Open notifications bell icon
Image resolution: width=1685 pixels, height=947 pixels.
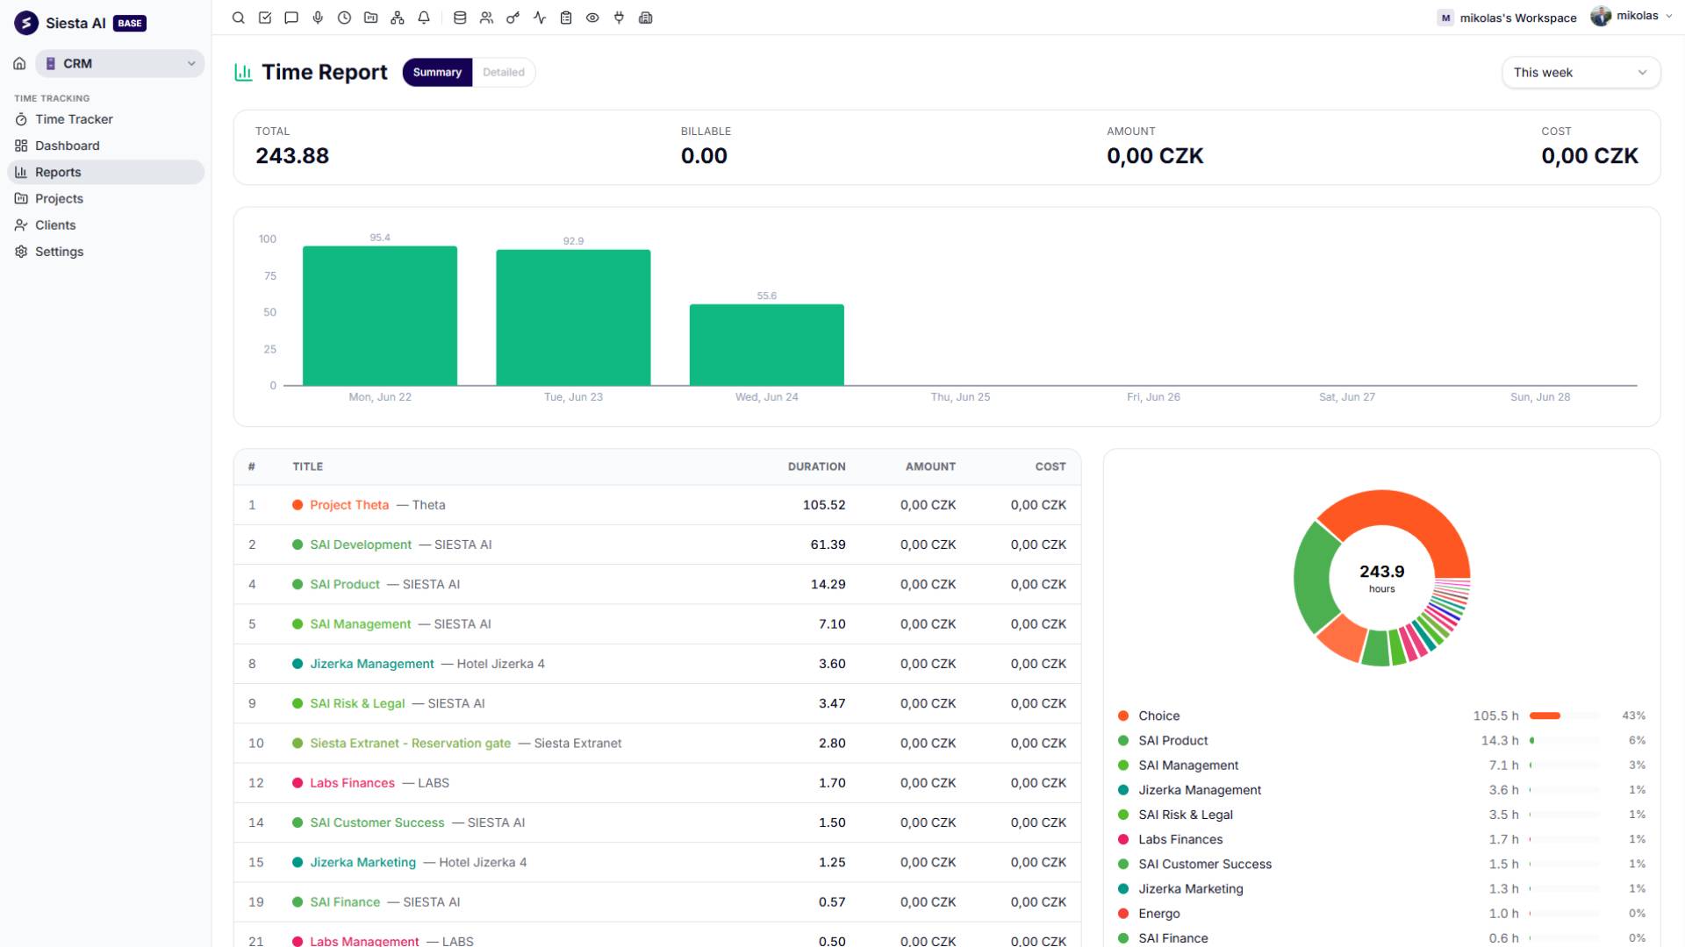pyautogui.click(x=424, y=18)
